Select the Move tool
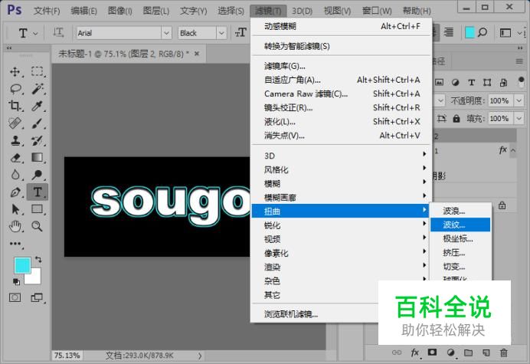The height and width of the screenshot is (364, 530). [x=15, y=71]
